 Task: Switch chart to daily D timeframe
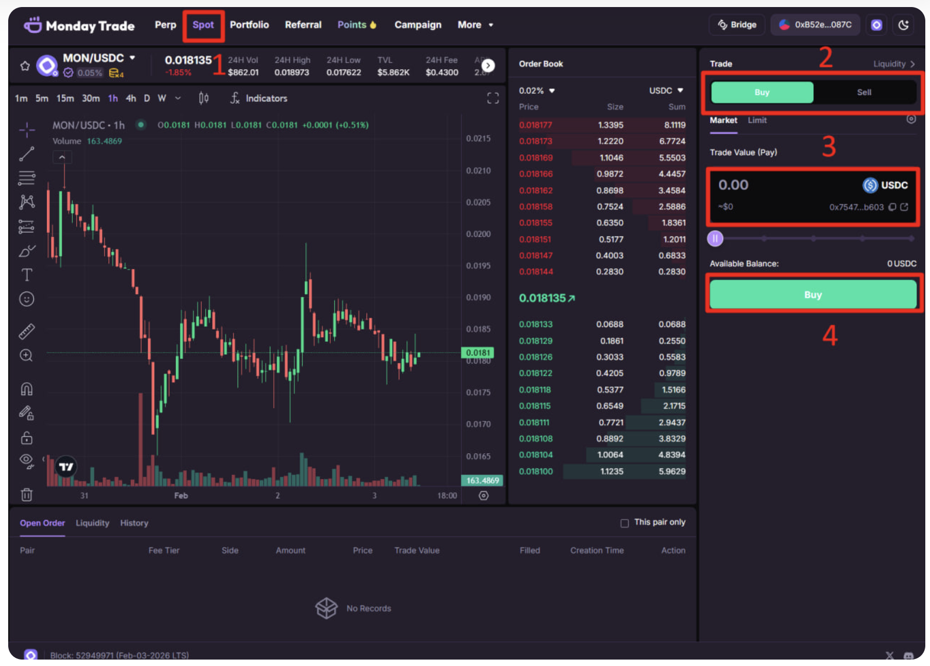pos(147,98)
